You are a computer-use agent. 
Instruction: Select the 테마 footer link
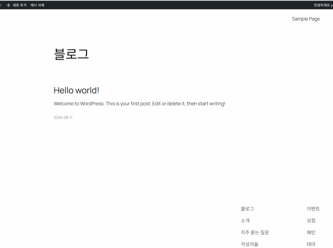(311, 244)
